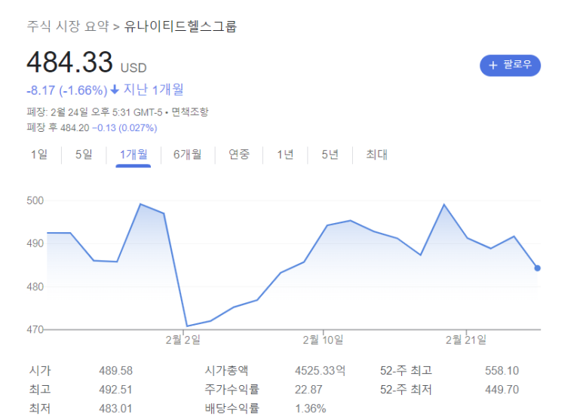Click the down arrow next to the change
583x416 pixels.
[115, 89]
